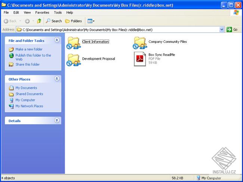Open the View menu
The image size is (243, 182).
point(27,13)
